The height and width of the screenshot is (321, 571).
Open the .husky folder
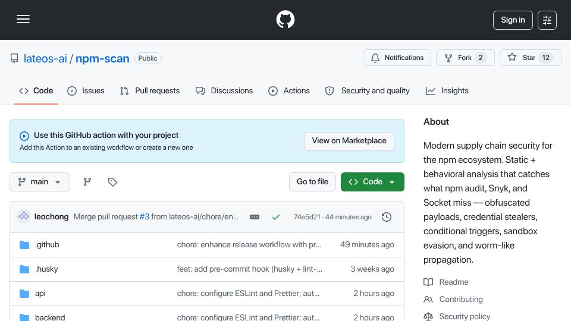pyautogui.click(x=46, y=269)
